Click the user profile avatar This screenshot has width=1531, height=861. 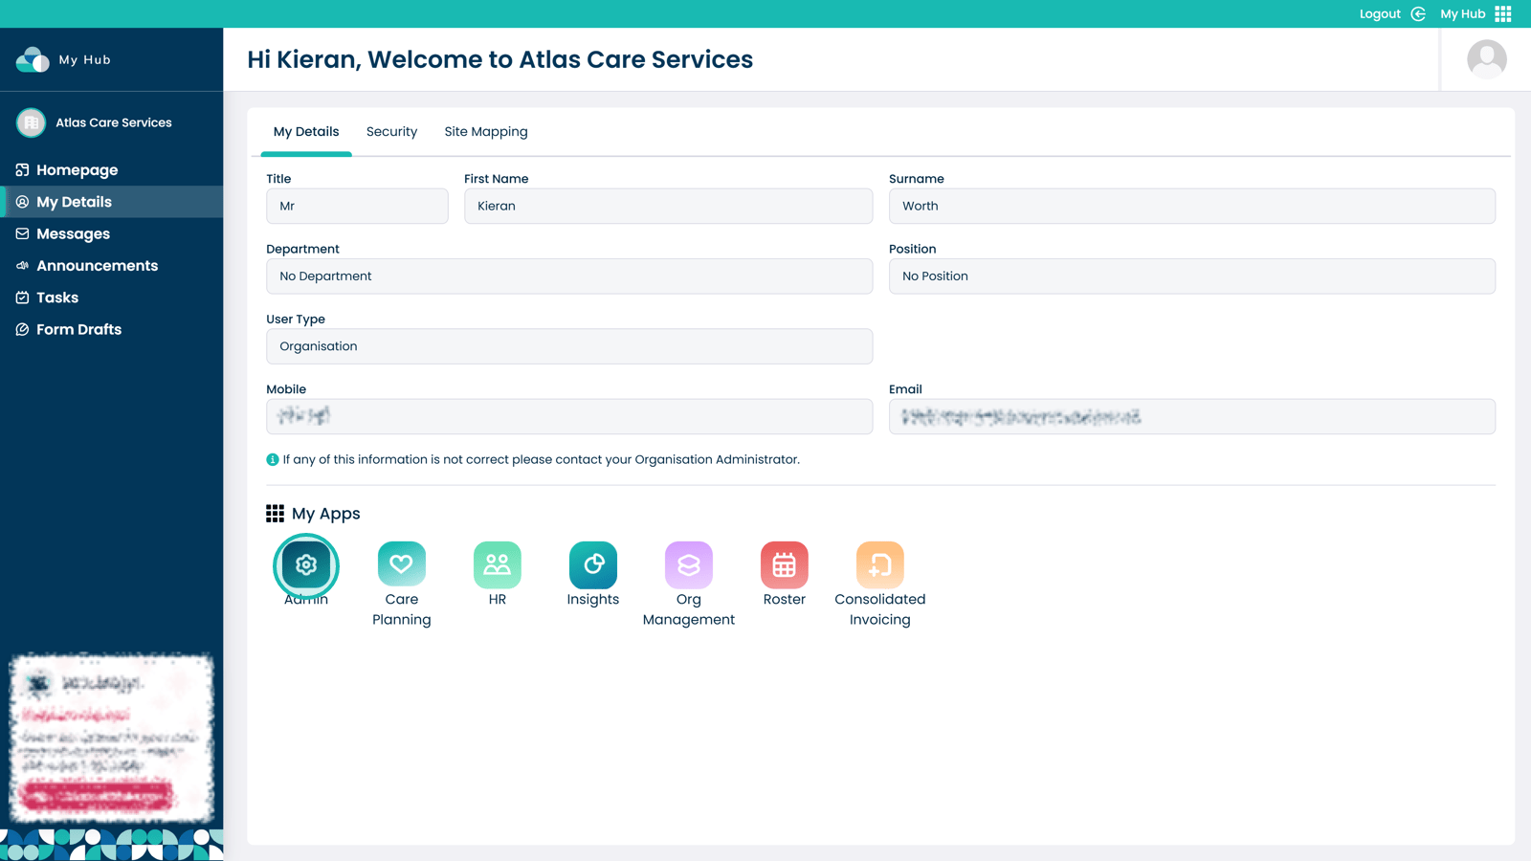1486,59
